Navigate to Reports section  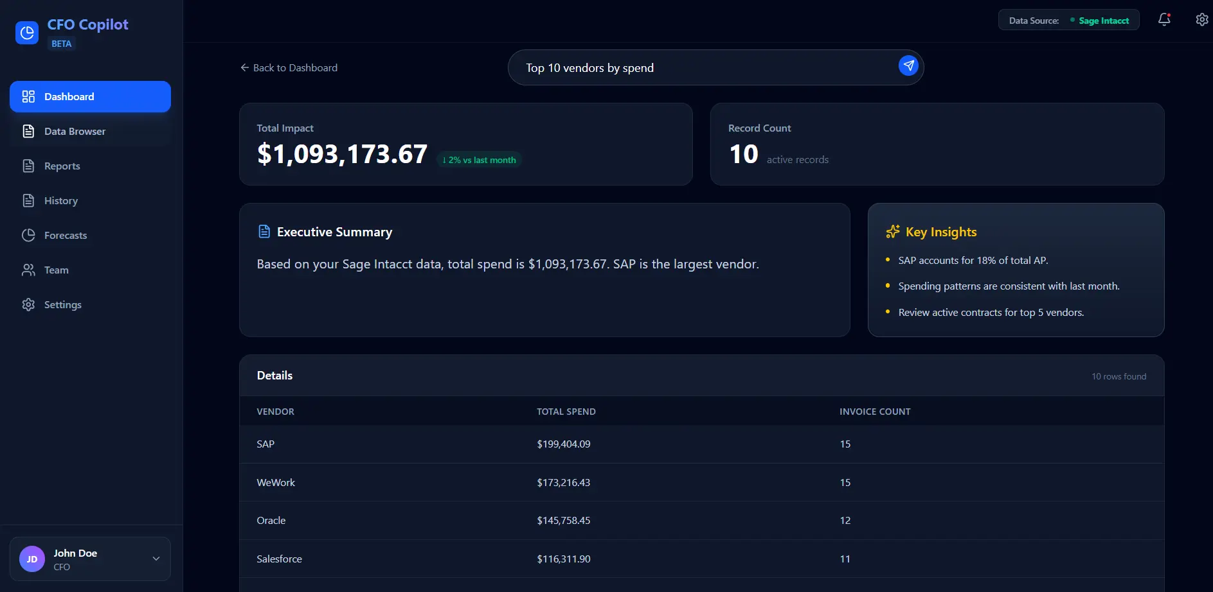point(62,166)
